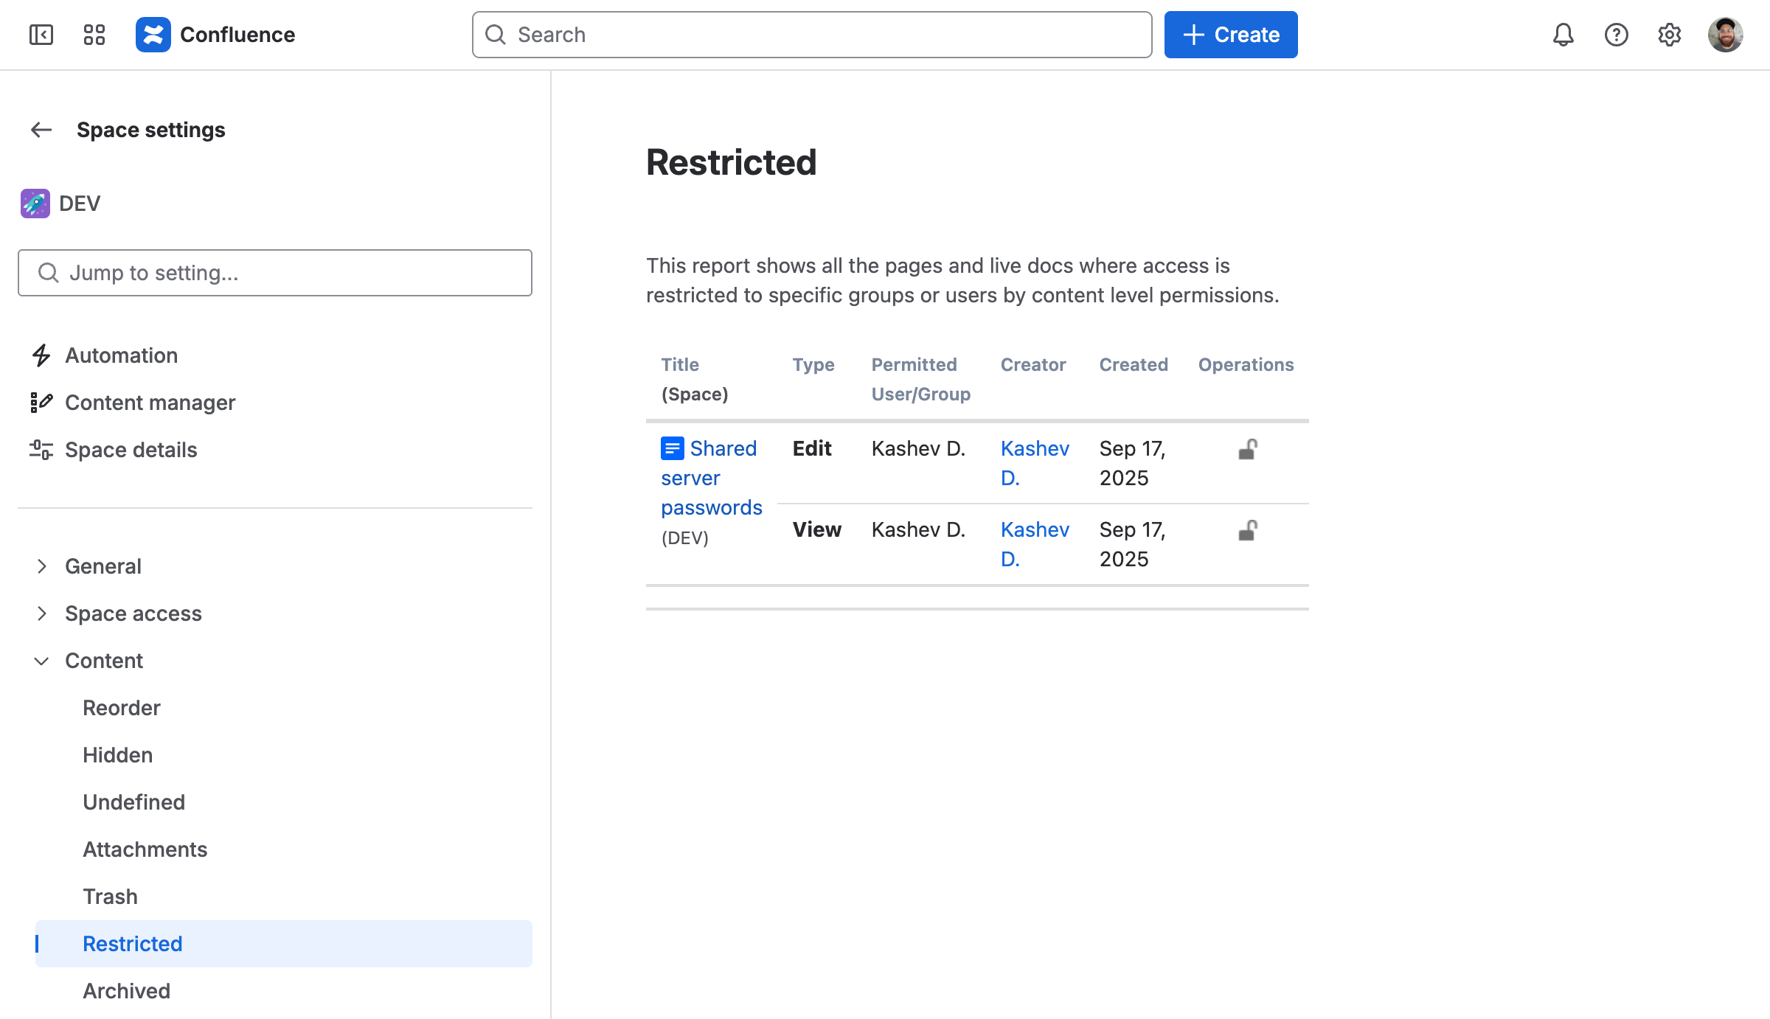1770x1019 pixels.
Task: Open the DEV space rocket icon
Action: pos(35,204)
